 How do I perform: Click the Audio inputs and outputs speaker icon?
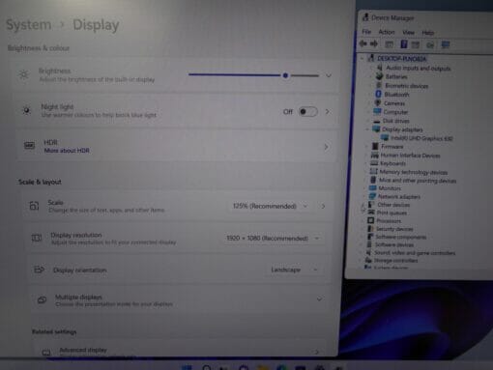click(380, 68)
